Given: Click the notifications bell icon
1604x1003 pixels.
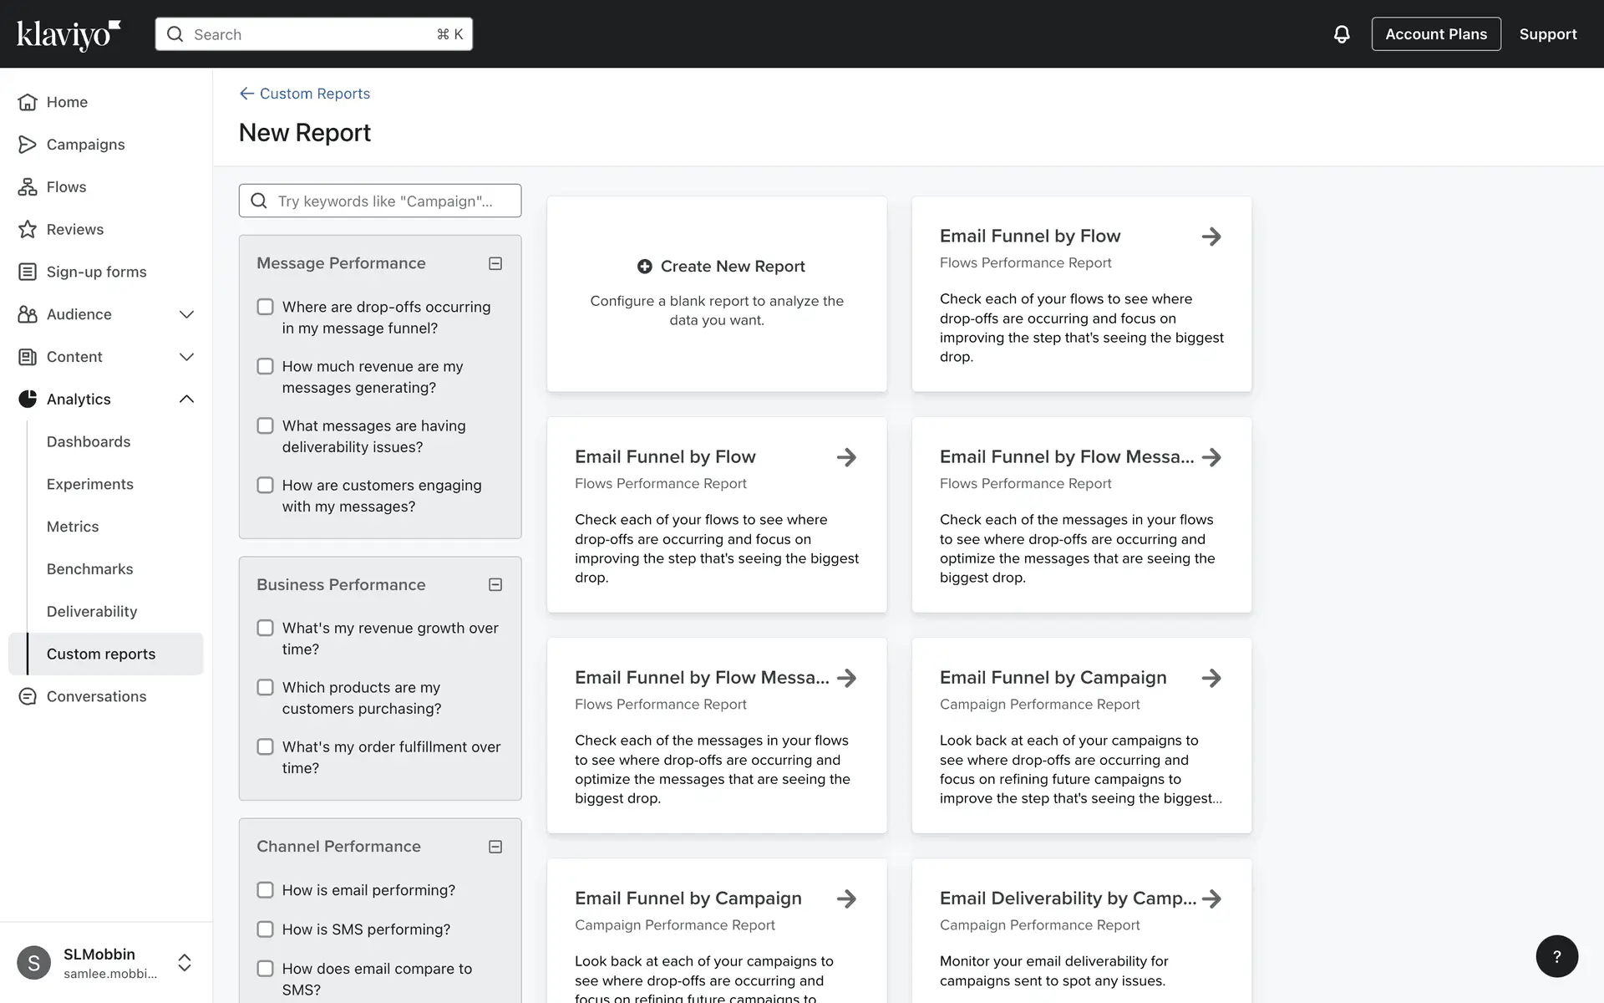Looking at the screenshot, I should [x=1341, y=34].
